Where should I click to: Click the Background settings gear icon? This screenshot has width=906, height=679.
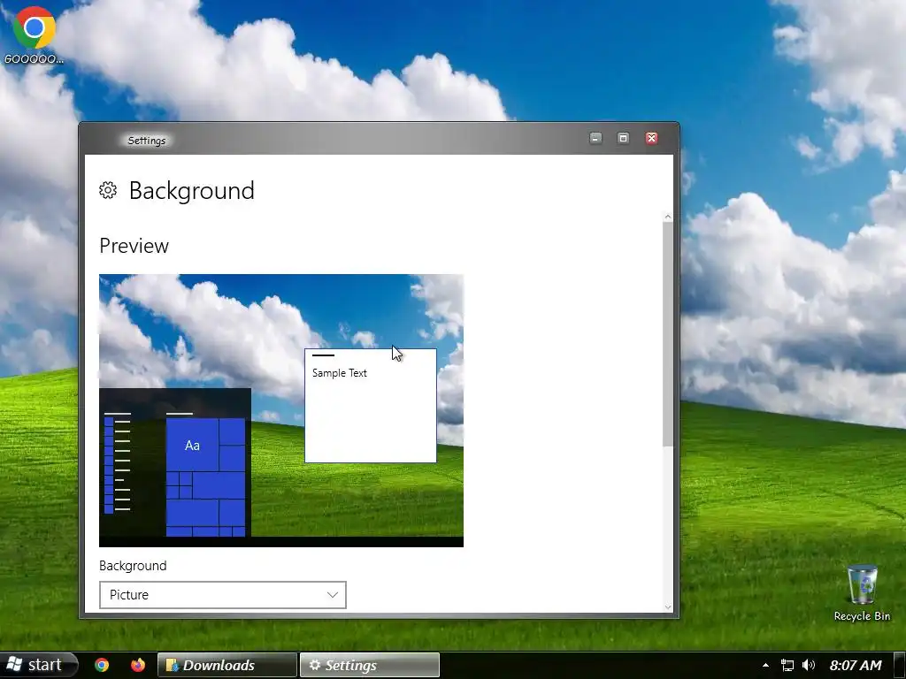tap(108, 190)
